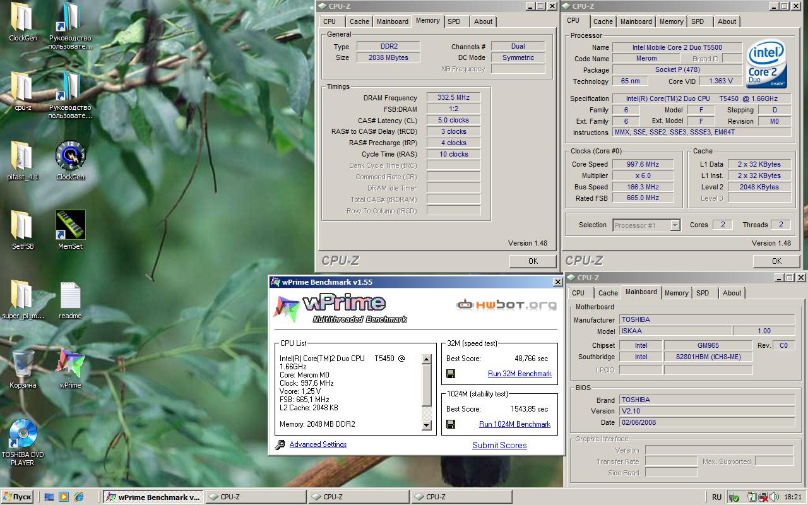808x505 pixels.
Task: Click the RU language indicator
Action: tap(717, 497)
